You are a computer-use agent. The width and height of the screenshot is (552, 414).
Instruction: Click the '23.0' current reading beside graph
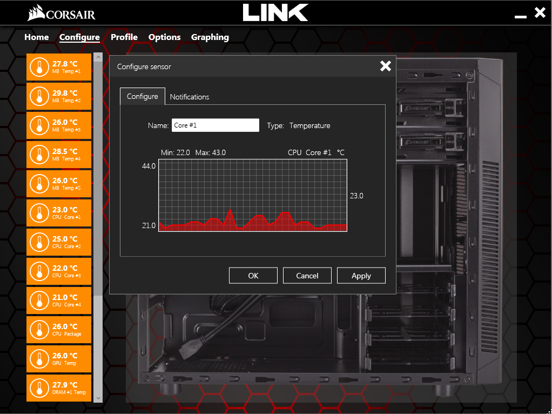click(x=356, y=196)
